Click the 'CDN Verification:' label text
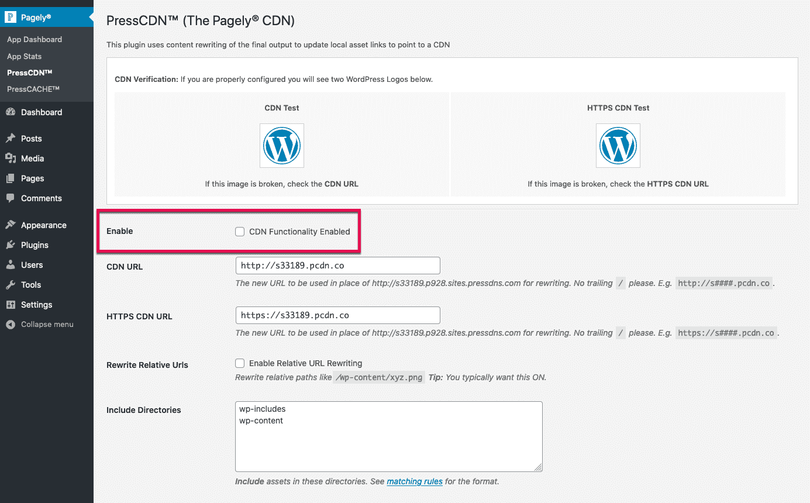 click(146, 79)
